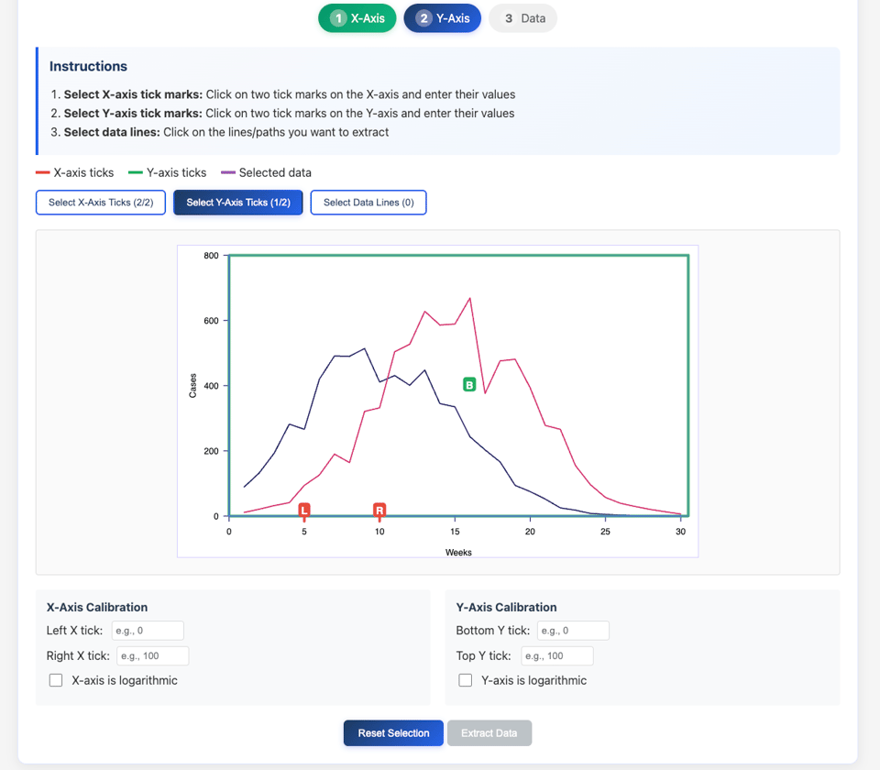Click the pink data line peak
The height and width of the screenshot is (770, 880).
470,298
